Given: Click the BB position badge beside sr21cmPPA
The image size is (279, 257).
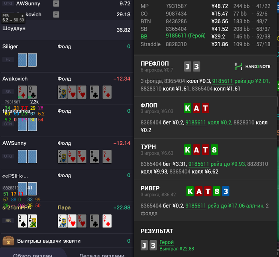Looking at the screenshot, I should tap(8, 221).
